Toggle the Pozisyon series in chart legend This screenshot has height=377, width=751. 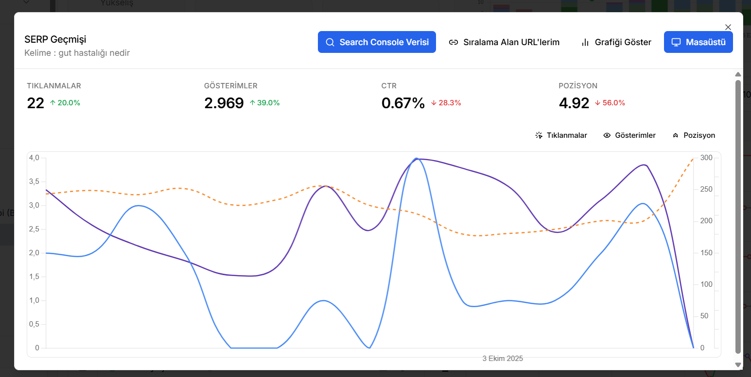tap(694, 135)
